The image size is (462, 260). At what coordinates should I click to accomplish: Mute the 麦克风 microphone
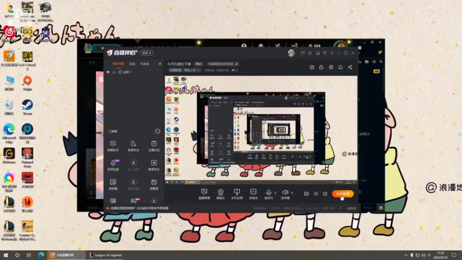click(x=269, y=194)
